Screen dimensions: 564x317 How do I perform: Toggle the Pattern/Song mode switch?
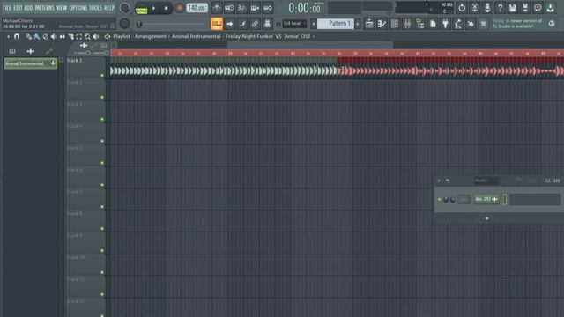click(x=141, y=8)
